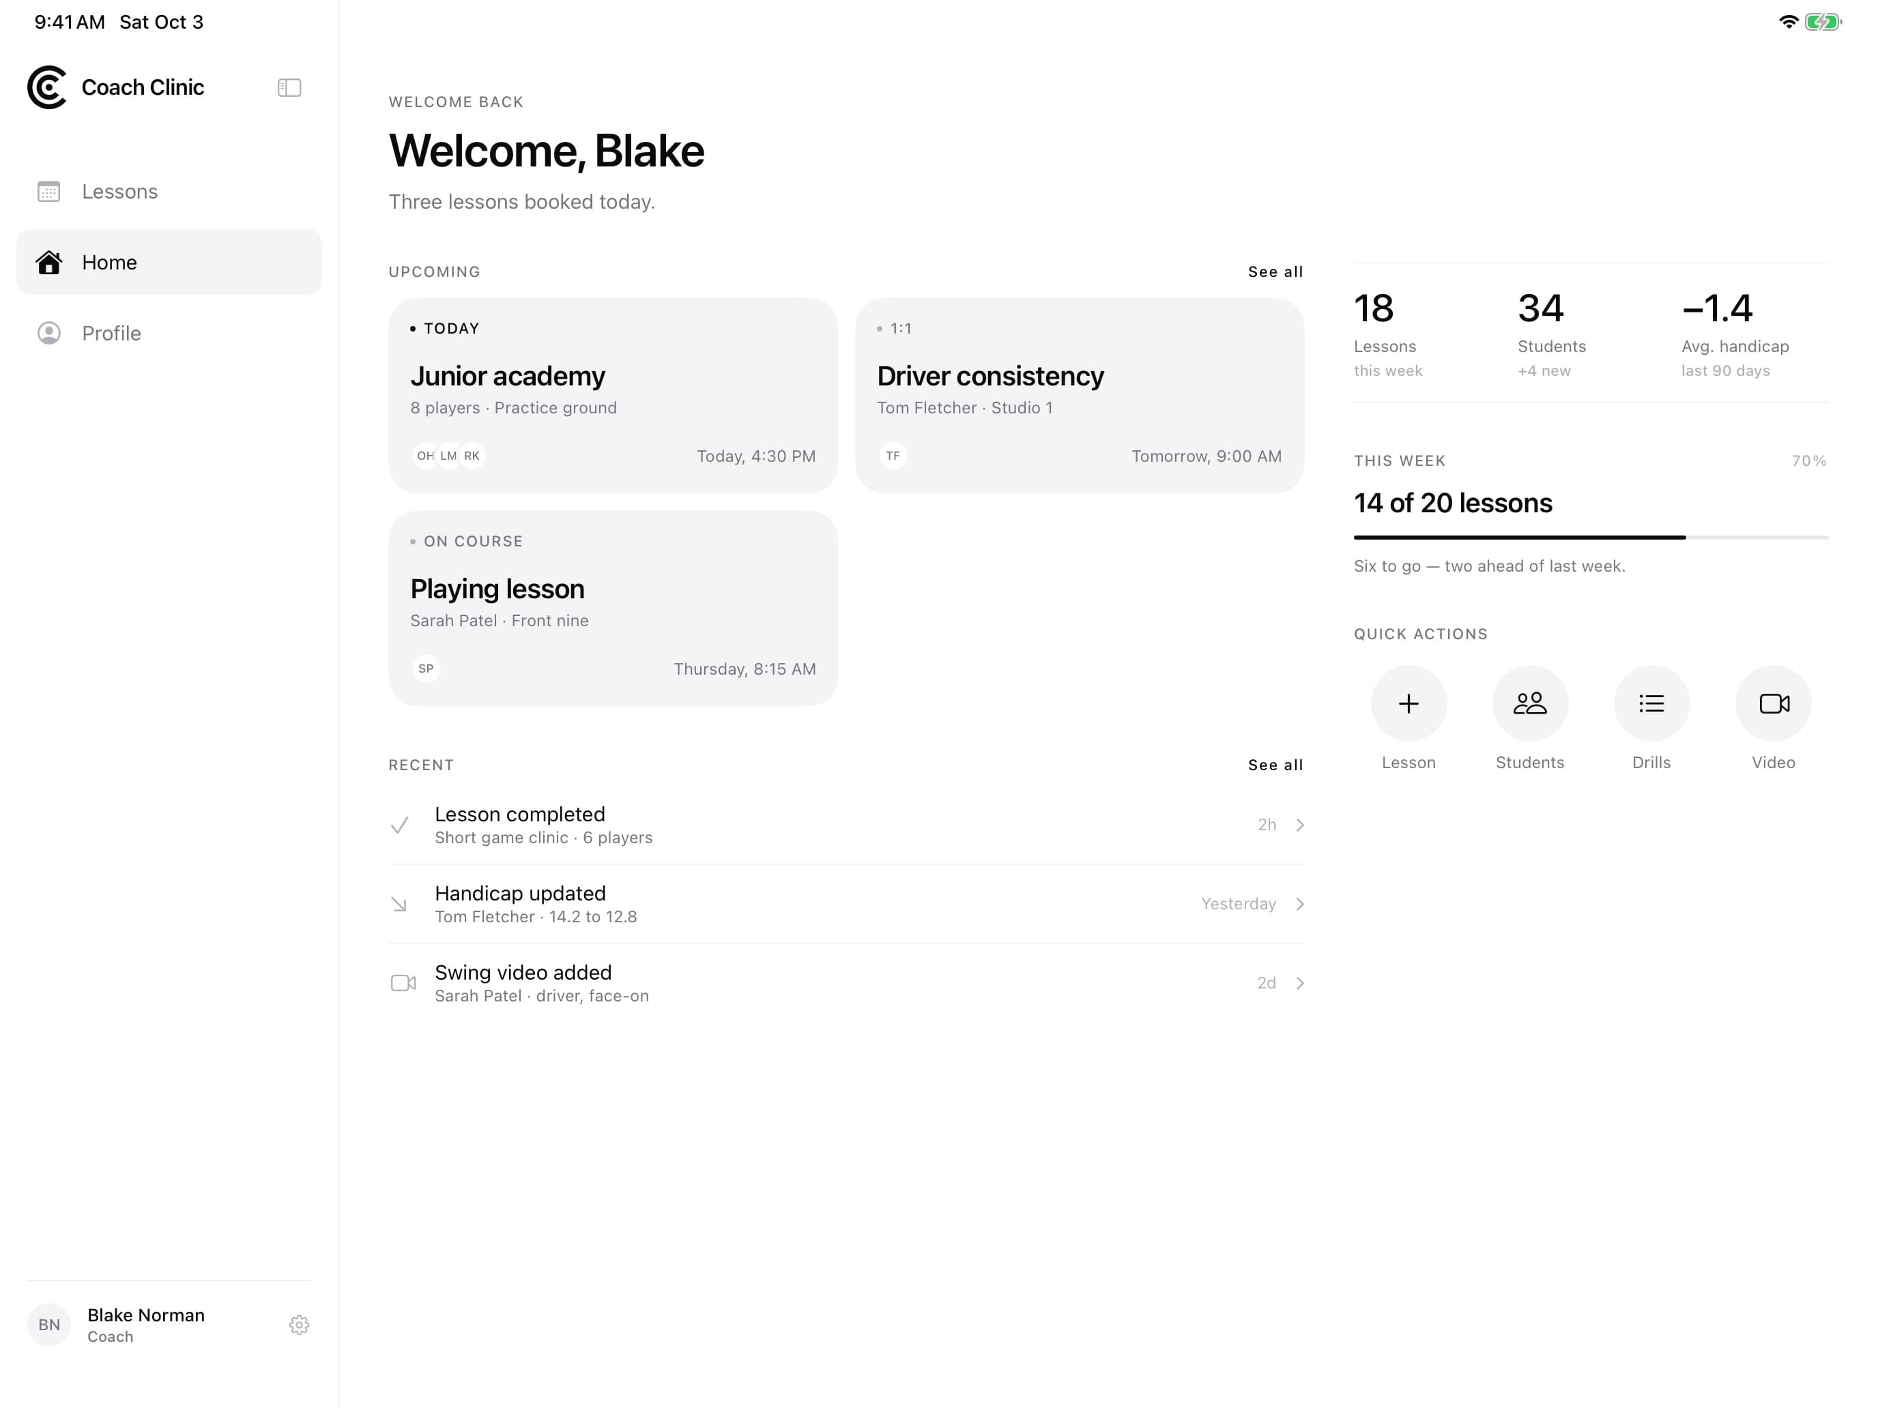Open the Driver consistency lesson card
The width and height of the screenshot is (1878, 1408).
1079,396
